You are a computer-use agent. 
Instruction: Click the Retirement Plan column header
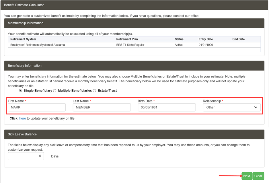(x=127, y=39)
